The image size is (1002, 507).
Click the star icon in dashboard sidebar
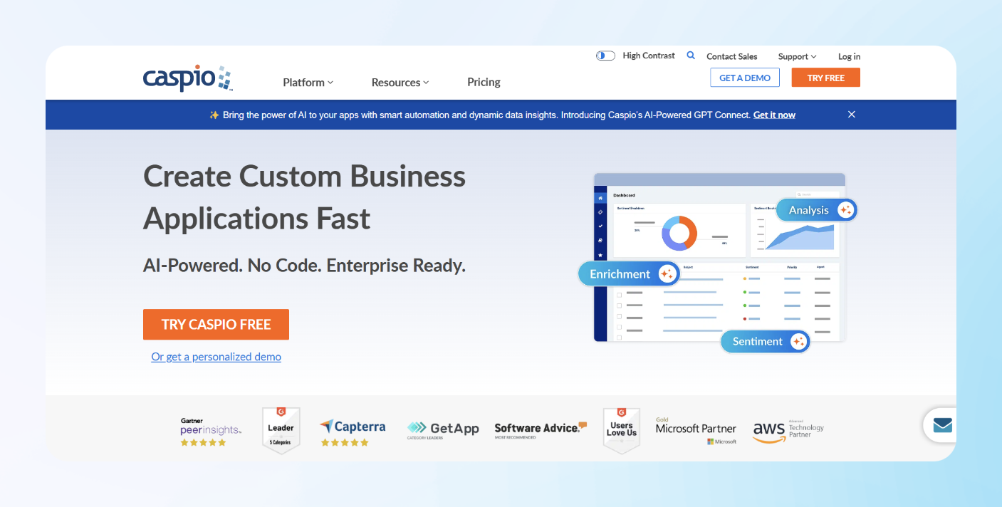(600, 255)
